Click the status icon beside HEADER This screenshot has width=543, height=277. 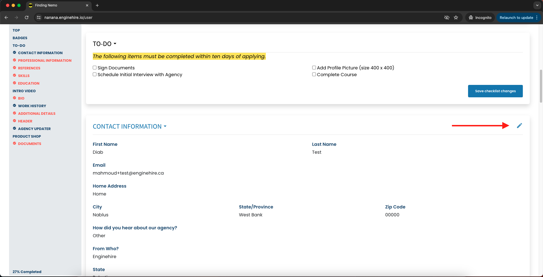tap(14, 121)
